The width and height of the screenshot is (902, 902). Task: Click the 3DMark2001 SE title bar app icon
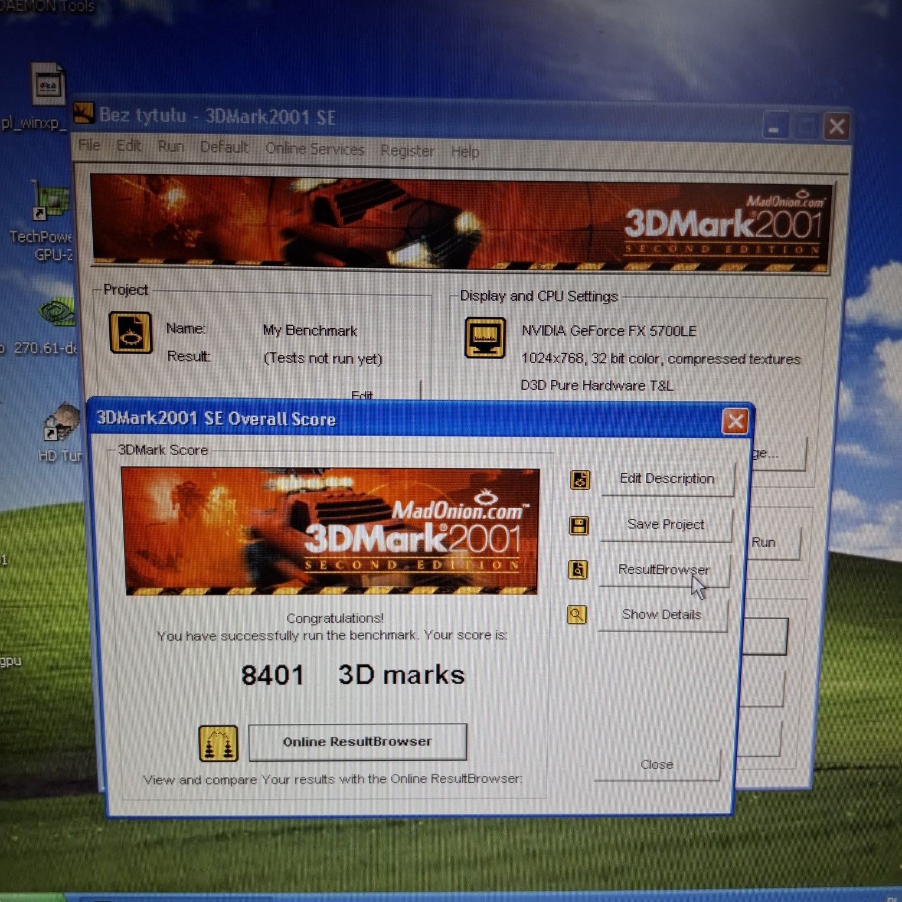(83, 112)
